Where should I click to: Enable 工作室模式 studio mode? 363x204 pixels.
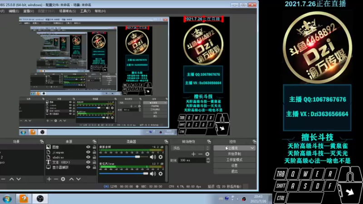pyautogui.click(x=235, y=160)
